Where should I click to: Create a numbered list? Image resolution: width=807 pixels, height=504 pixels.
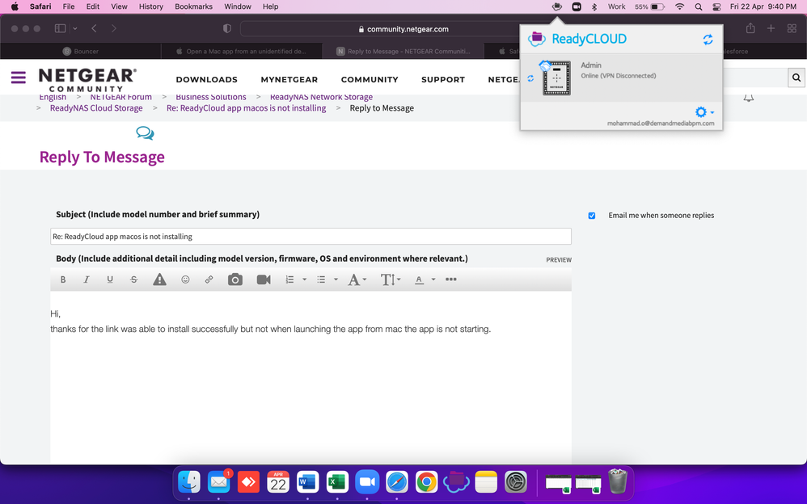289,279
